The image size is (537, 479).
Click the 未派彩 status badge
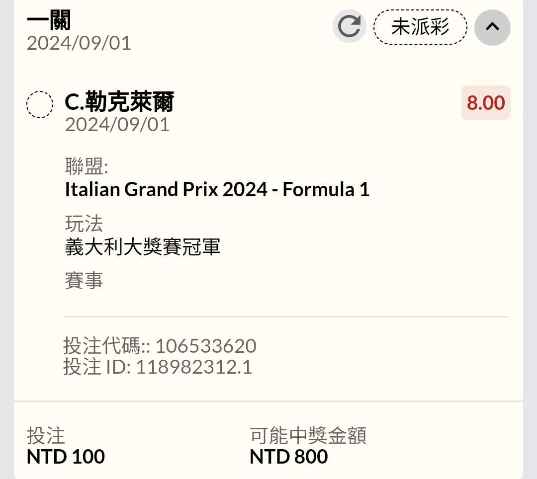(x=420, y=27)
